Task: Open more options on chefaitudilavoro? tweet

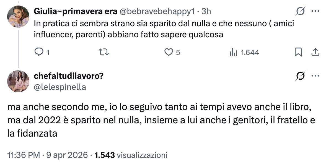Action: (x=315, y=76)
